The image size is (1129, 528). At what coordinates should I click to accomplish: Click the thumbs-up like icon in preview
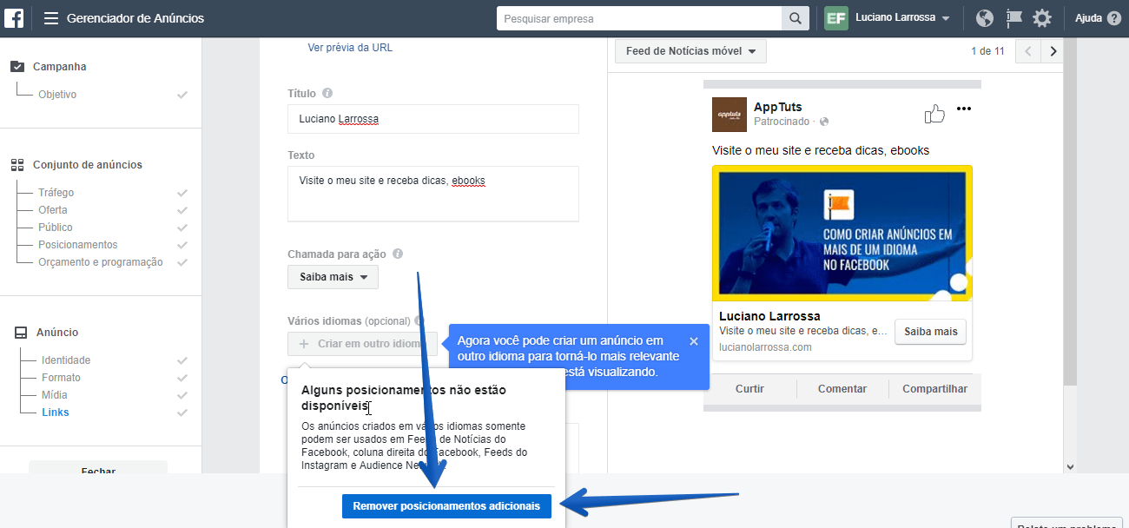coord(934,114)
